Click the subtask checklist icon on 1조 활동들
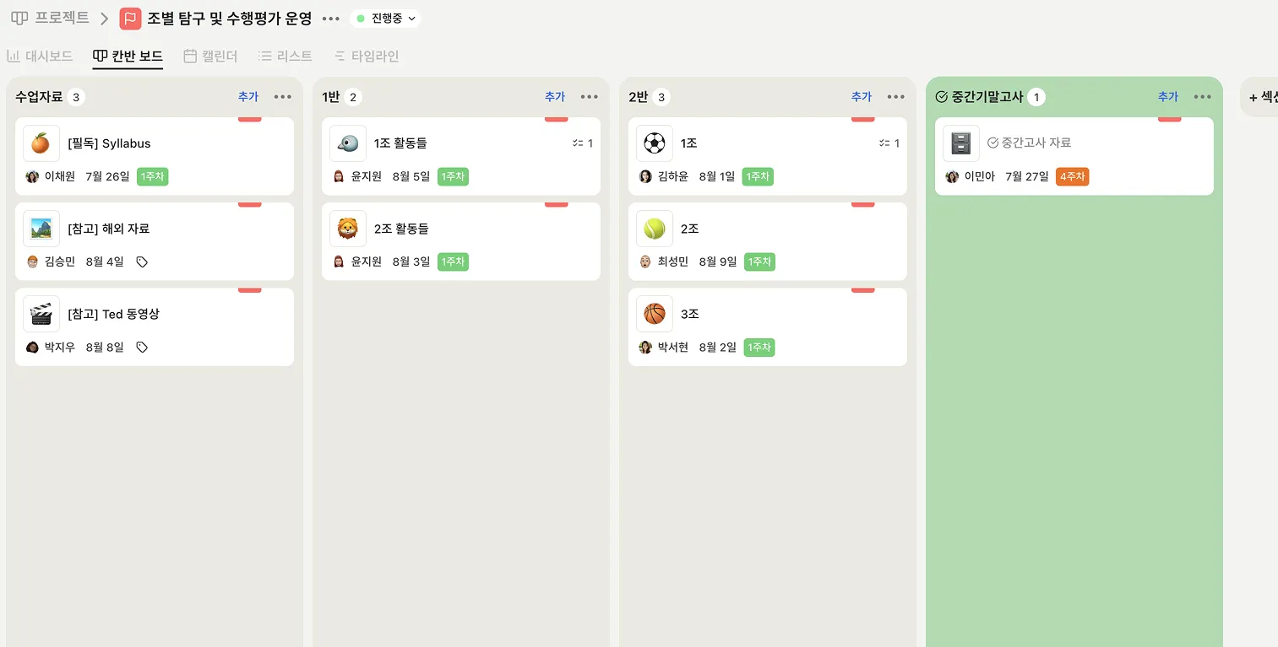 (578, 143)
